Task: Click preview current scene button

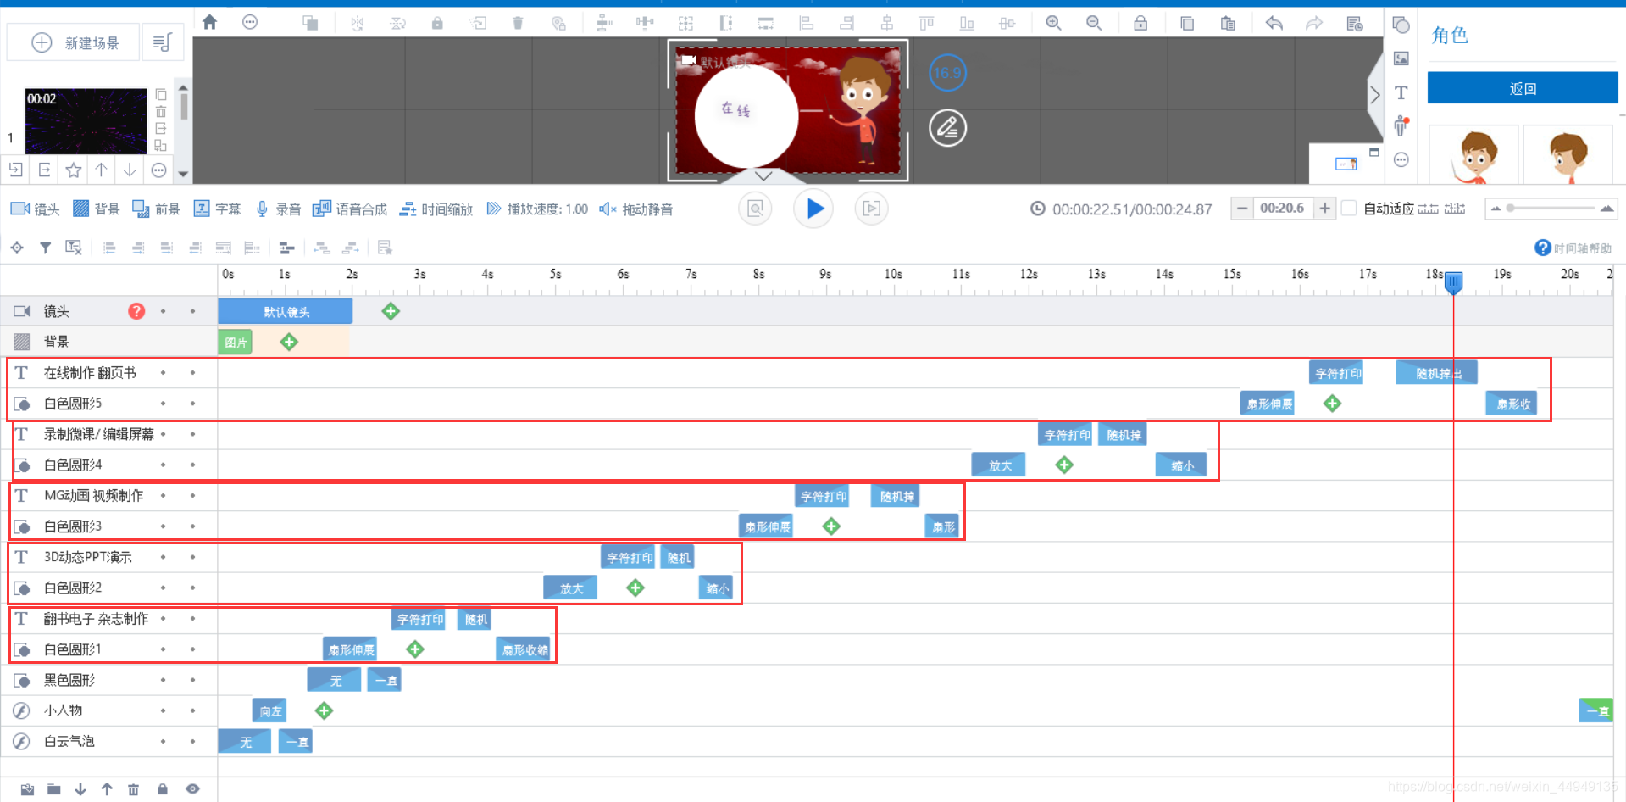Action: [871, 209]
